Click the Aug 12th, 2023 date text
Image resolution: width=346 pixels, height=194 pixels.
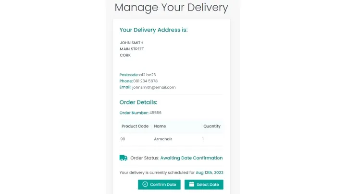pos(210,172)
